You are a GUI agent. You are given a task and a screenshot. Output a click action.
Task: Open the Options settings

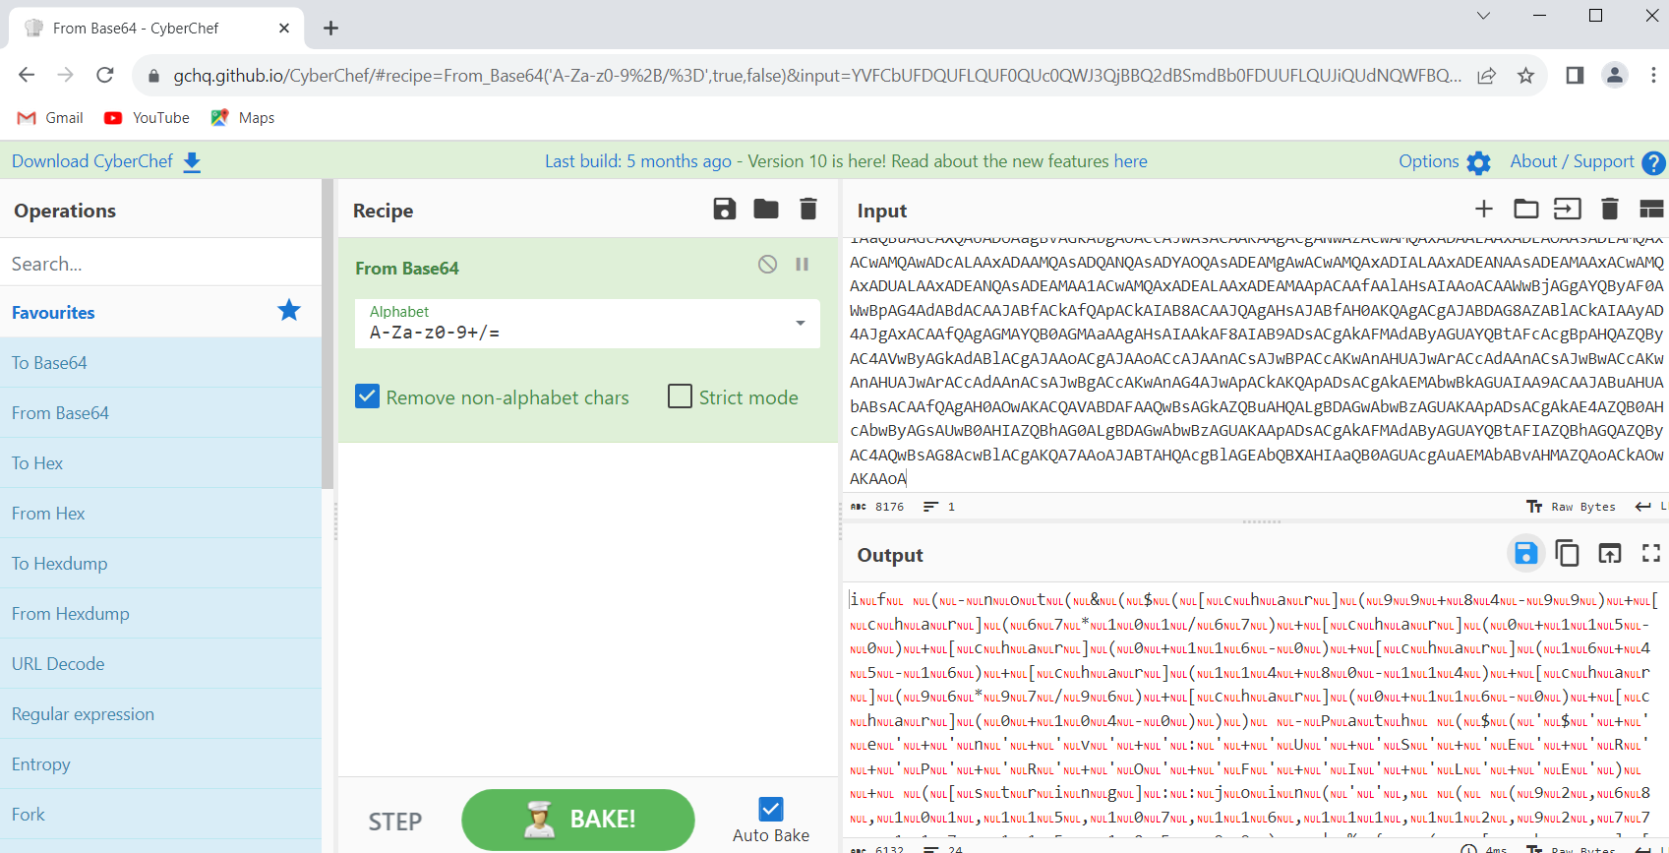tap(1445, 161)
